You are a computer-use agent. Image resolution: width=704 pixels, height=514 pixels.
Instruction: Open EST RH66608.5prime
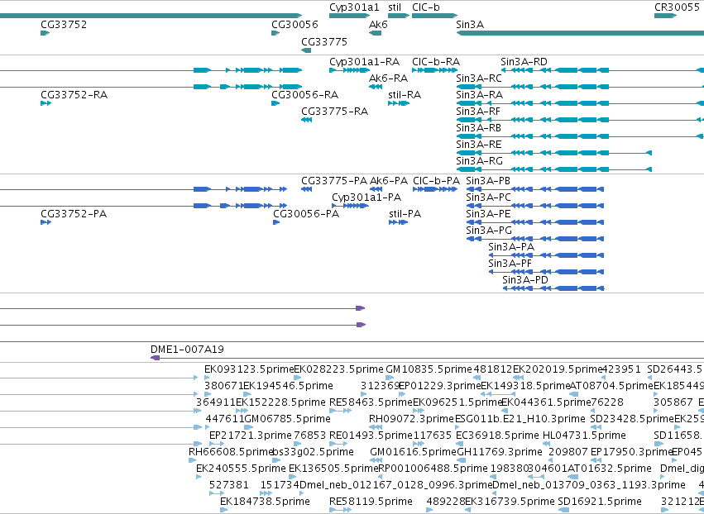click(231, 452)
